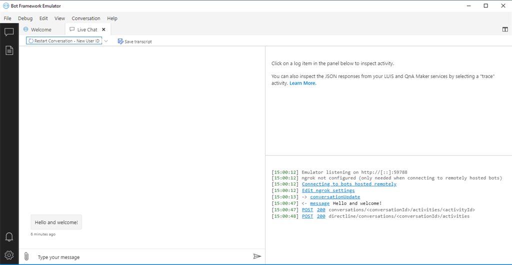Focus the Type your message input

(x=142, y=257)
